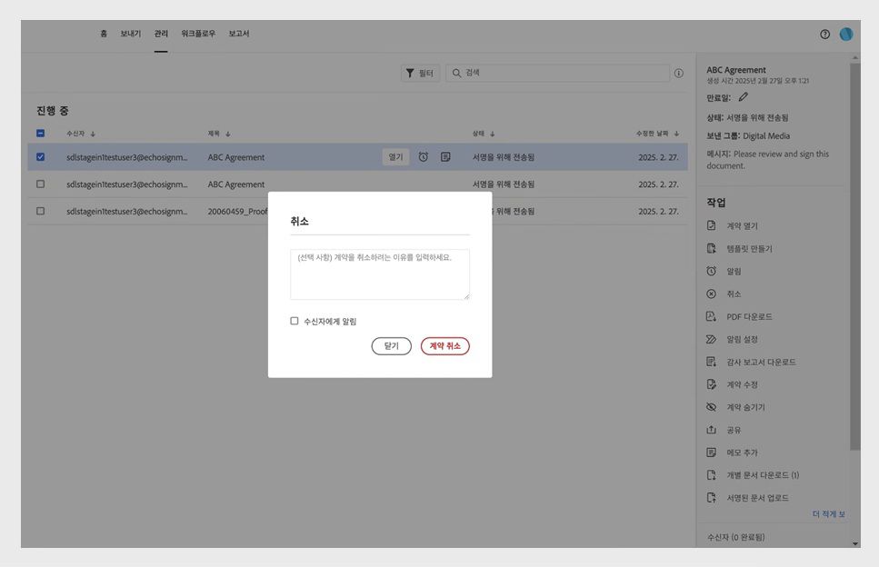Click 열기 button in selected row
This screenshot has height=567, width=879.
click(x=395, y=157)
